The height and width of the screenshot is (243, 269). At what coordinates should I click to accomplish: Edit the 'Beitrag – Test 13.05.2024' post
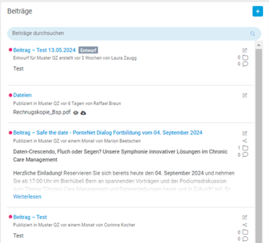pyautogui.click(x=245, y=51)
